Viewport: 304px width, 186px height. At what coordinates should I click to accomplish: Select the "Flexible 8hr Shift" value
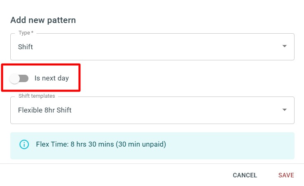[x=45, y=110]
